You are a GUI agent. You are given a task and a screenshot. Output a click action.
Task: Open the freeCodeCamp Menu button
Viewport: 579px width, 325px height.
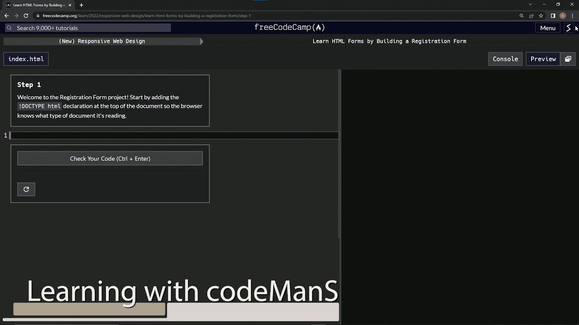pyautogui.click(x=547, y=28)
